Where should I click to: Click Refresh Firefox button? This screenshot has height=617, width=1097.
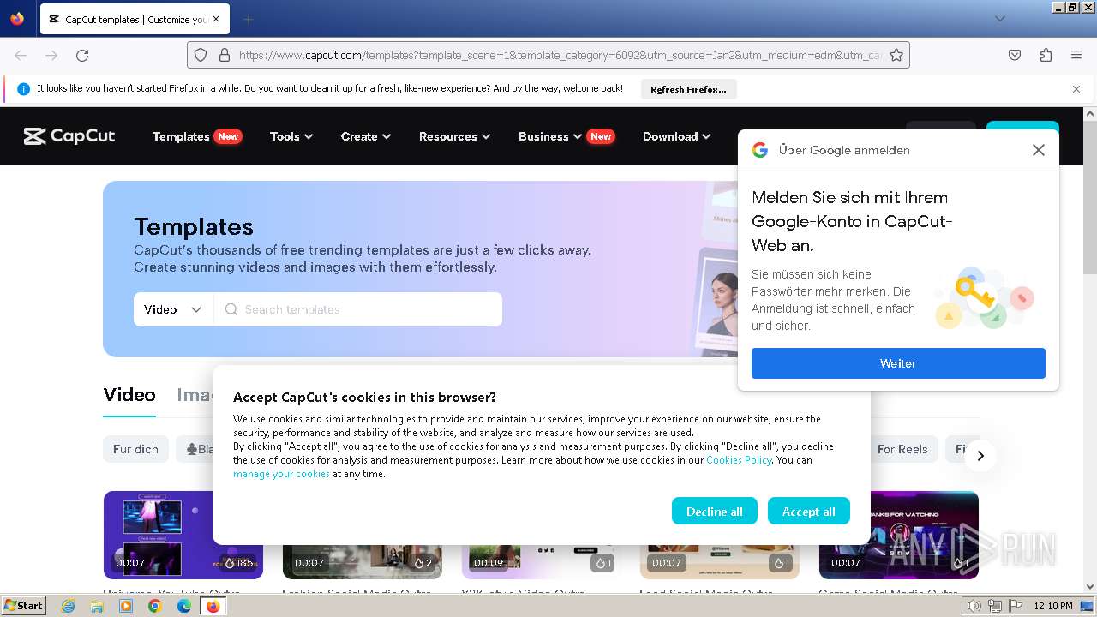pos(688,89)
